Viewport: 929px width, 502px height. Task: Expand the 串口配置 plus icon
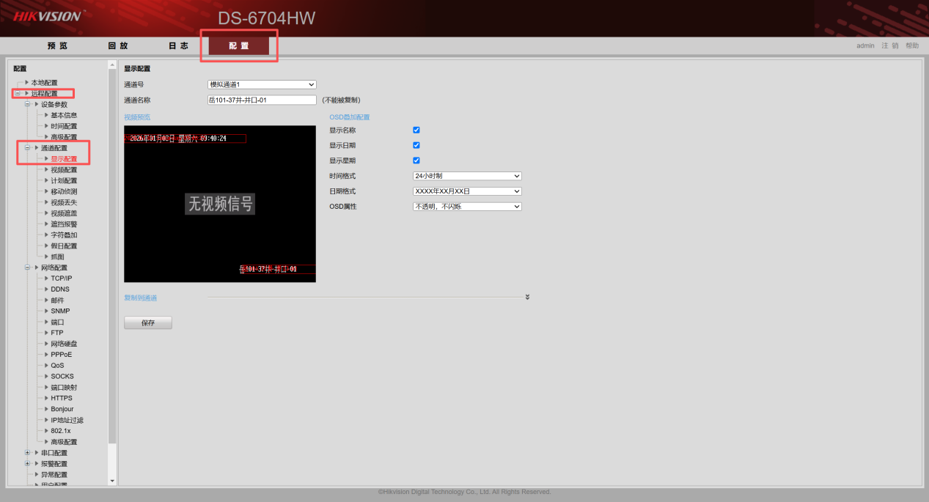[x=27, y=453]
